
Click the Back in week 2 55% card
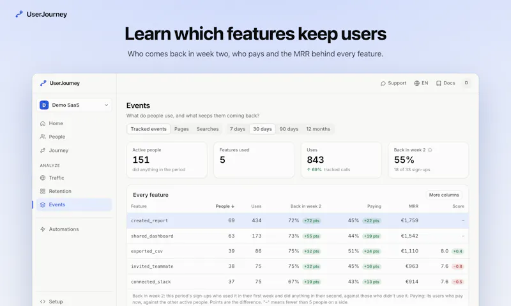(428, 160)
